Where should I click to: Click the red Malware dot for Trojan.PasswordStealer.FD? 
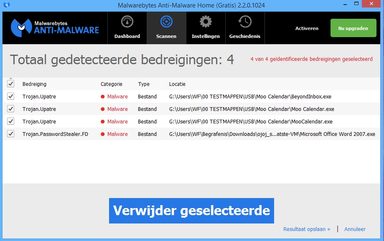point(103,134)
